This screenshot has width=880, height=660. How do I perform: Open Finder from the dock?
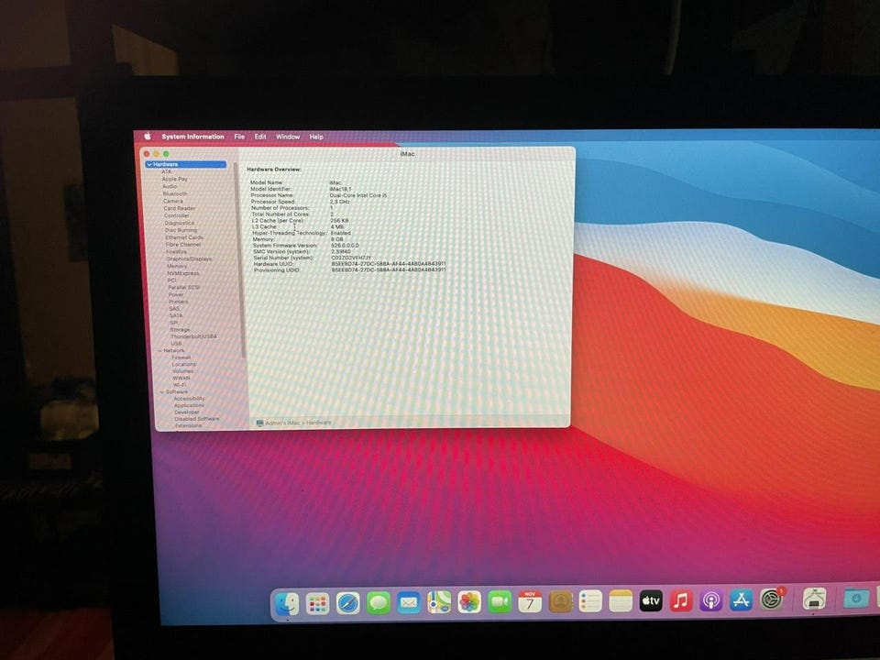[287, 603]
